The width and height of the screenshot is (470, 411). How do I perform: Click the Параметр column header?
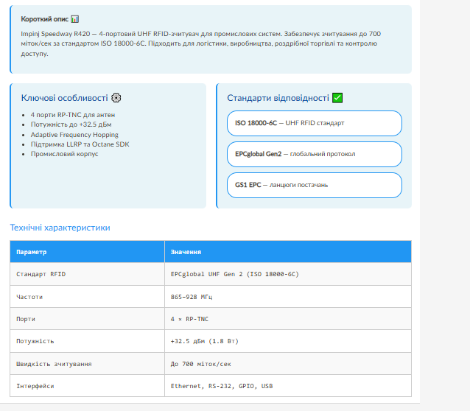87,252
